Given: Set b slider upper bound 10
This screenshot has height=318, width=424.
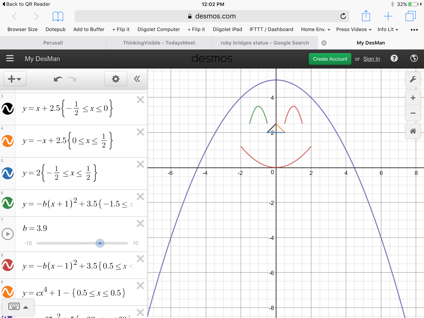Looking at the screenshot, I should click(x=135, y=243).
